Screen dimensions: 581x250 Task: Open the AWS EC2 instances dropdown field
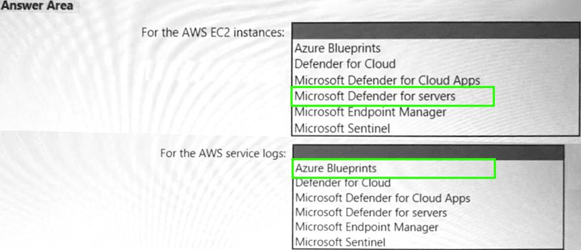[428, 32]
